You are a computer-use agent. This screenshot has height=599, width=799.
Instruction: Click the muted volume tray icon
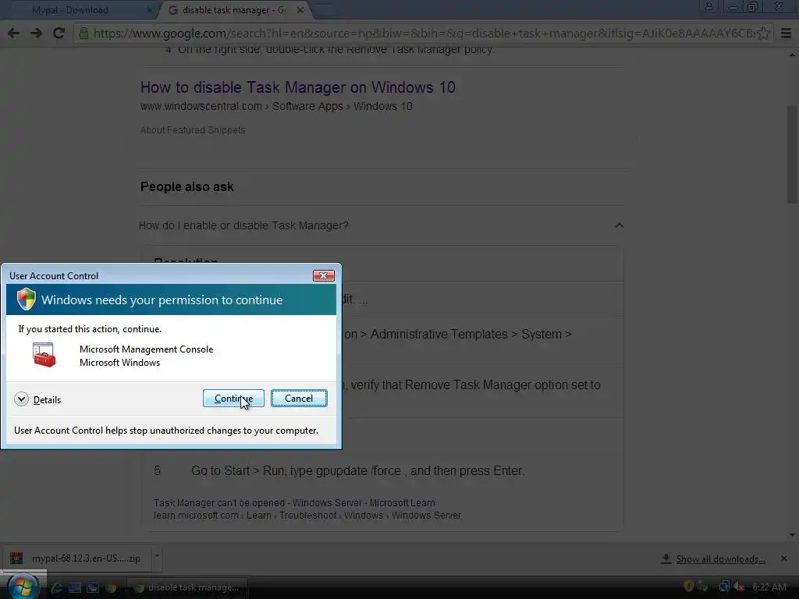(738, 587)
